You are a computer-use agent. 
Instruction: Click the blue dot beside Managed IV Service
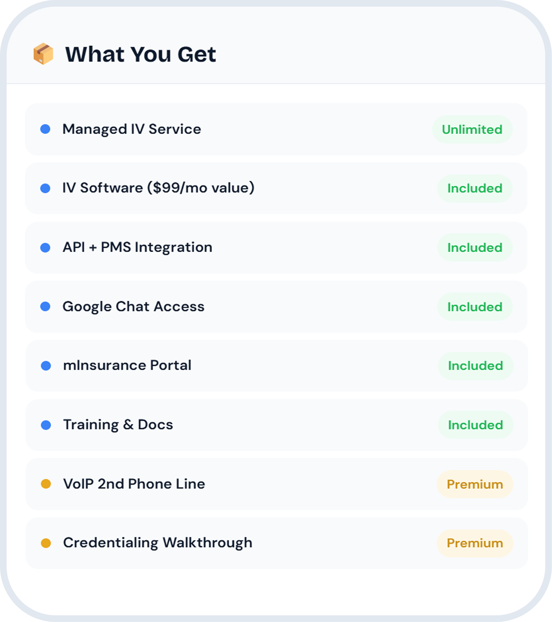point(45,129)
